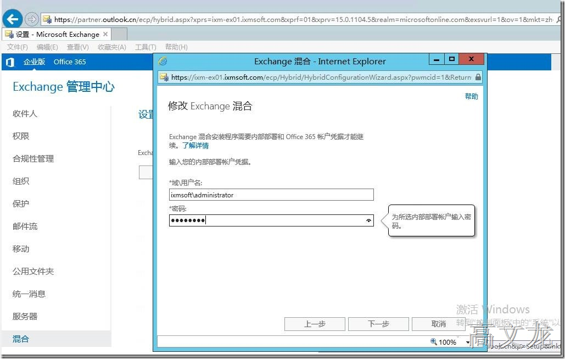Click the hybrid wizard dialog address bar

click(321, 77)
